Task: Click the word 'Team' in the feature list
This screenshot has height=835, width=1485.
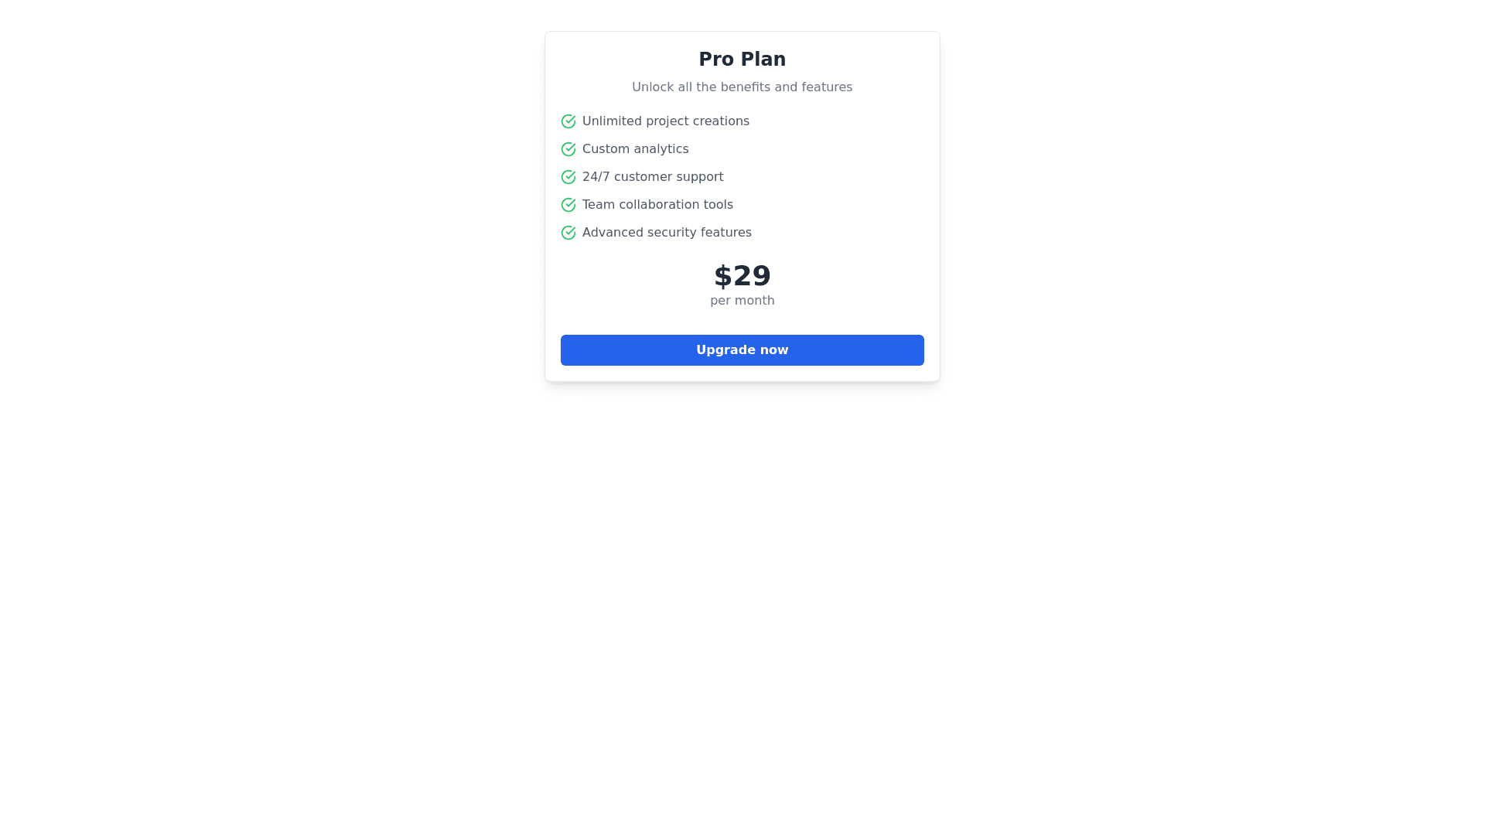Action: [x=597, y=205]
